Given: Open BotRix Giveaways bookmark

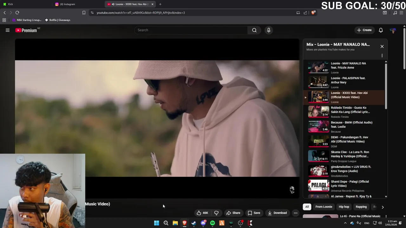Looking at the screenshot, I should [x=57, y=20].
